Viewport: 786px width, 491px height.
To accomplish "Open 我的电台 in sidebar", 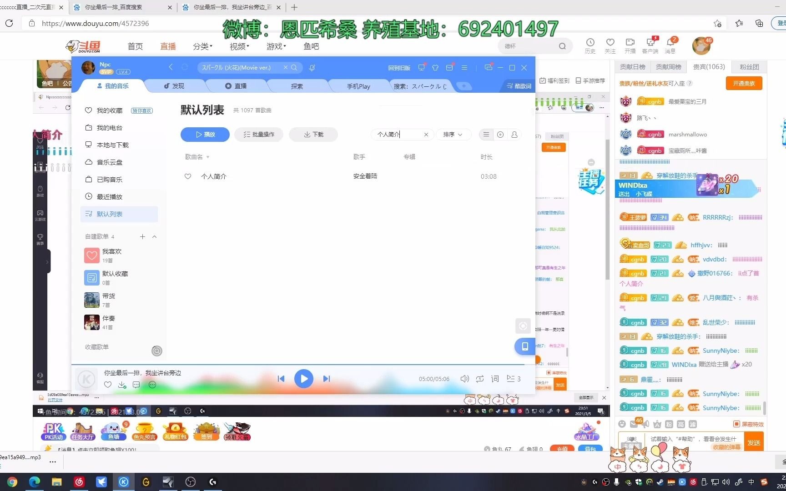I will point(110,128).
